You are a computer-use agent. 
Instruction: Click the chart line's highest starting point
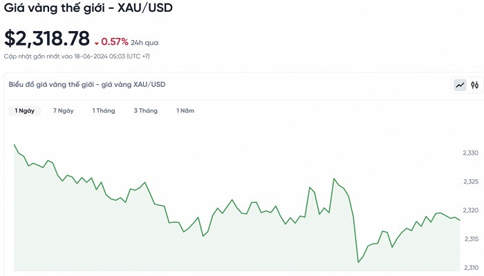(x=15, y=145)
